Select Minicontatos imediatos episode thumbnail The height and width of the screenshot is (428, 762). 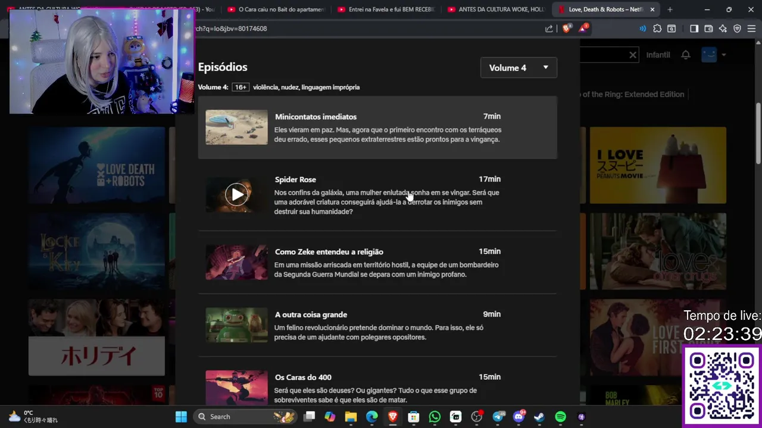click(237, 127)
